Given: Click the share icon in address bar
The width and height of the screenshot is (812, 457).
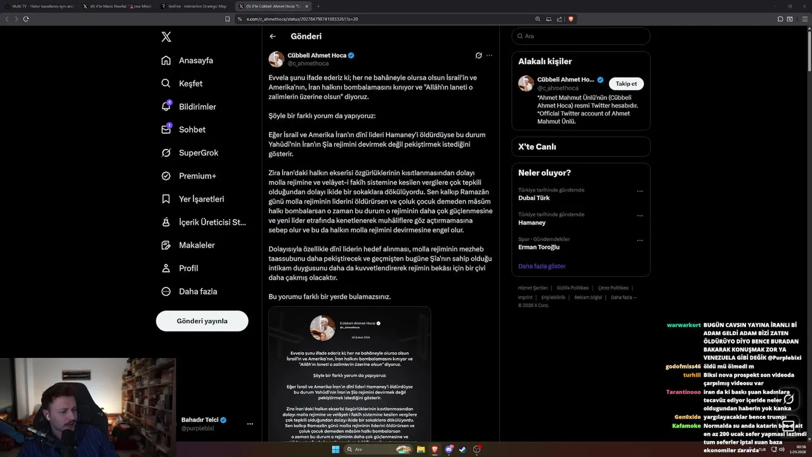Looking at the screenshot, I should 560,19.
